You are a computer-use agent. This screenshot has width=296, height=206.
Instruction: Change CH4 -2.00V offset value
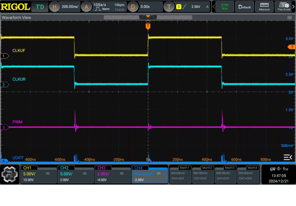coord(139,180)
